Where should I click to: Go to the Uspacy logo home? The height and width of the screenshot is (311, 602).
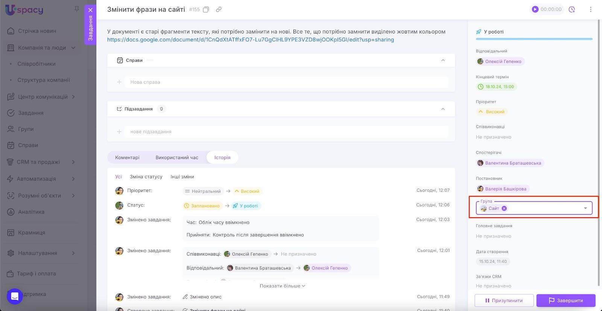(x=24, y=10)
